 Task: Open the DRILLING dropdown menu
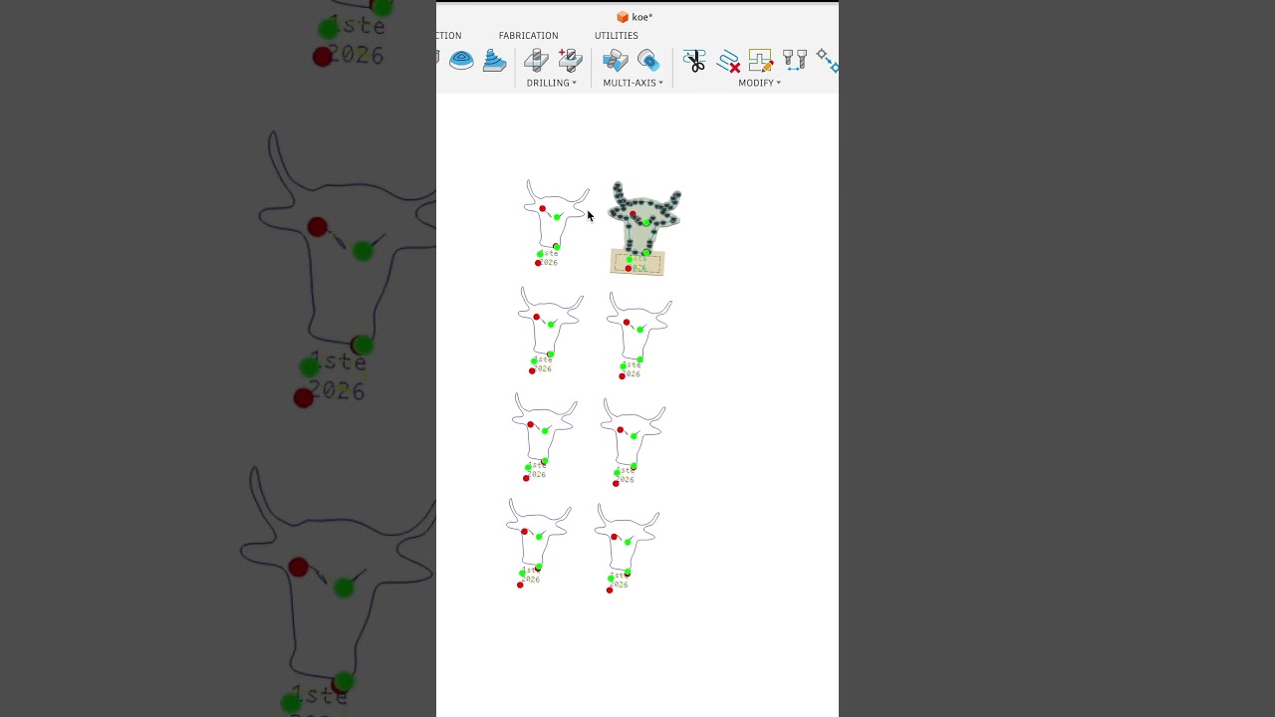click(552, 83)
